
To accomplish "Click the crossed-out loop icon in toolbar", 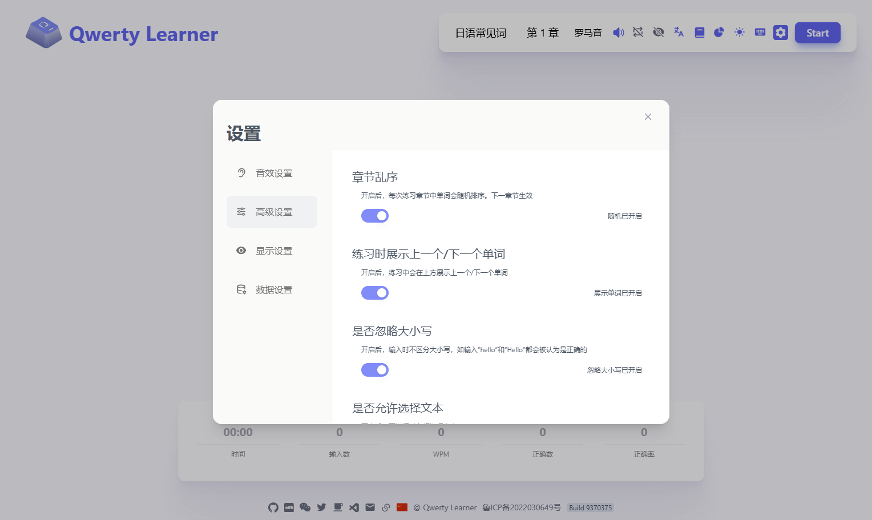I will pyautogui.click(x=638, y=33).
